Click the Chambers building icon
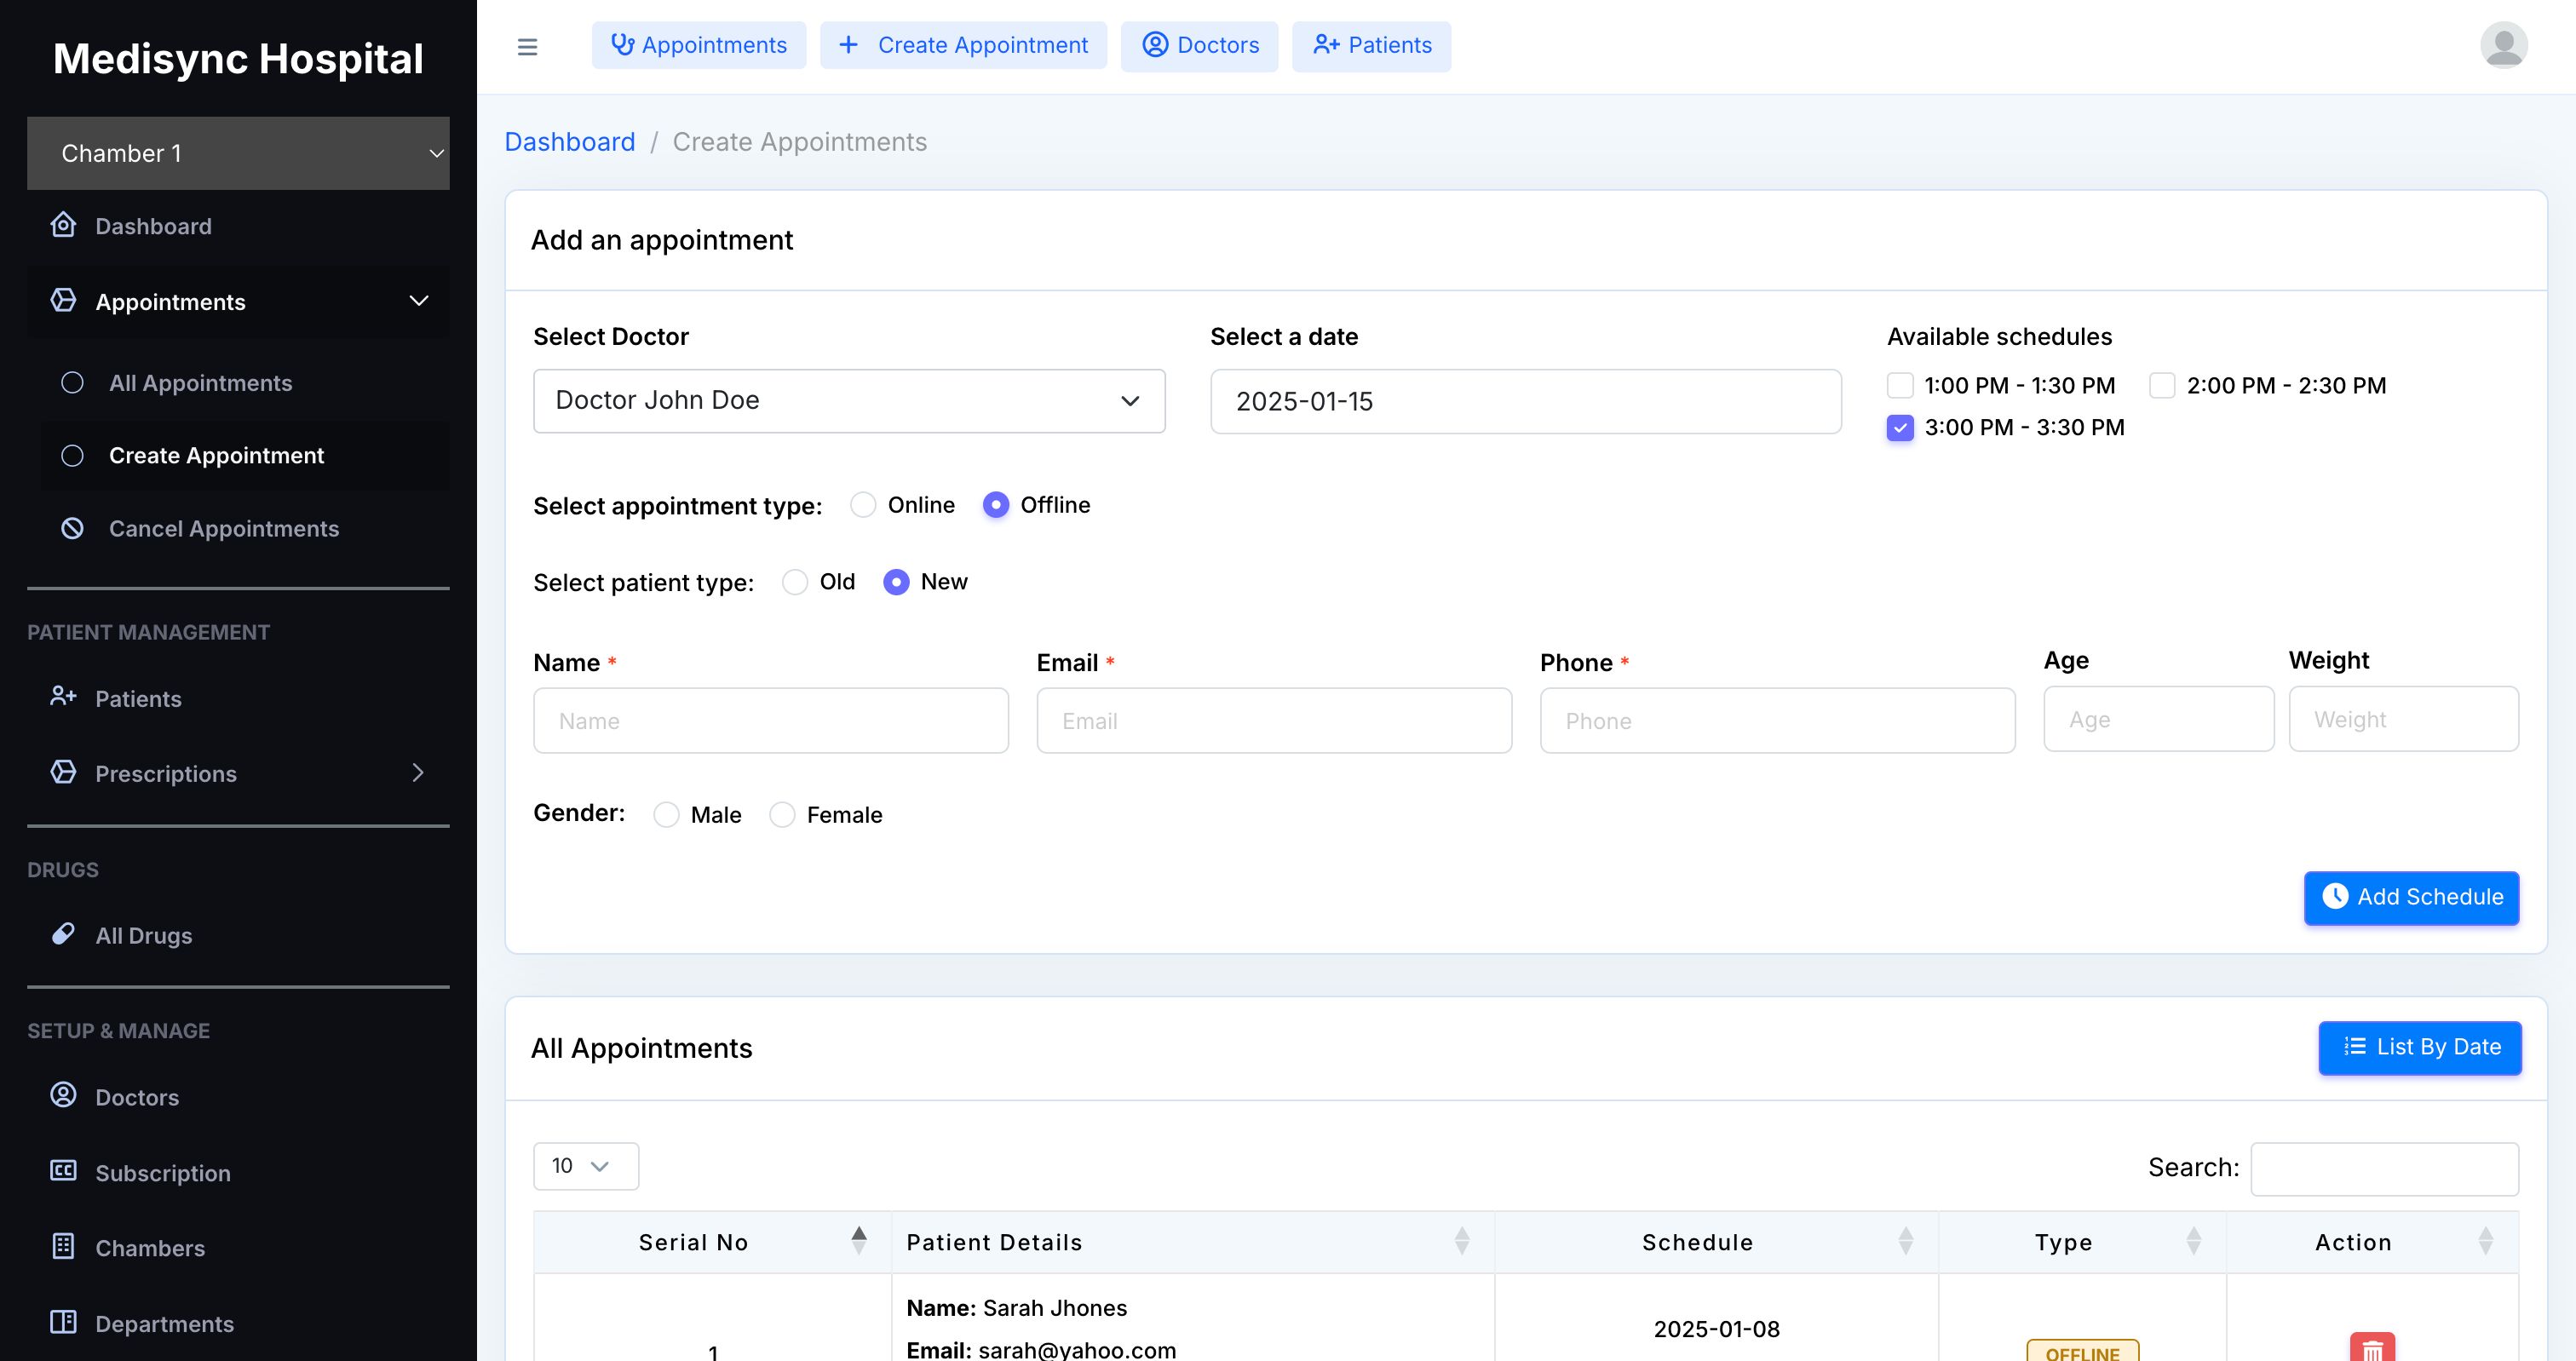 [x=63, y=1246]
